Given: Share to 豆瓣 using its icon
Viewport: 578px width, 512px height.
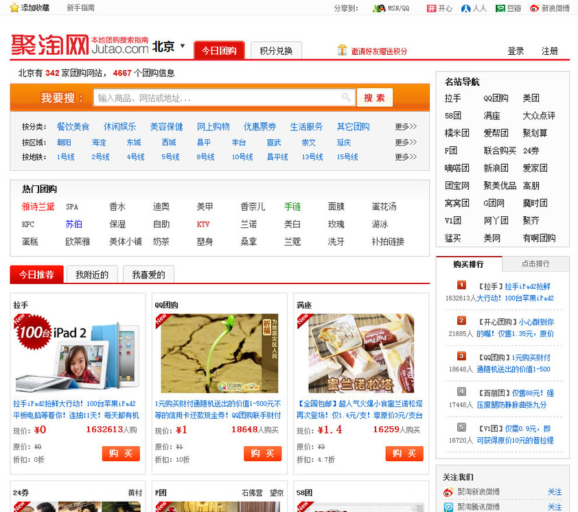Looking at the screenshot, I should pyautogui.click(x=500, y=8).
